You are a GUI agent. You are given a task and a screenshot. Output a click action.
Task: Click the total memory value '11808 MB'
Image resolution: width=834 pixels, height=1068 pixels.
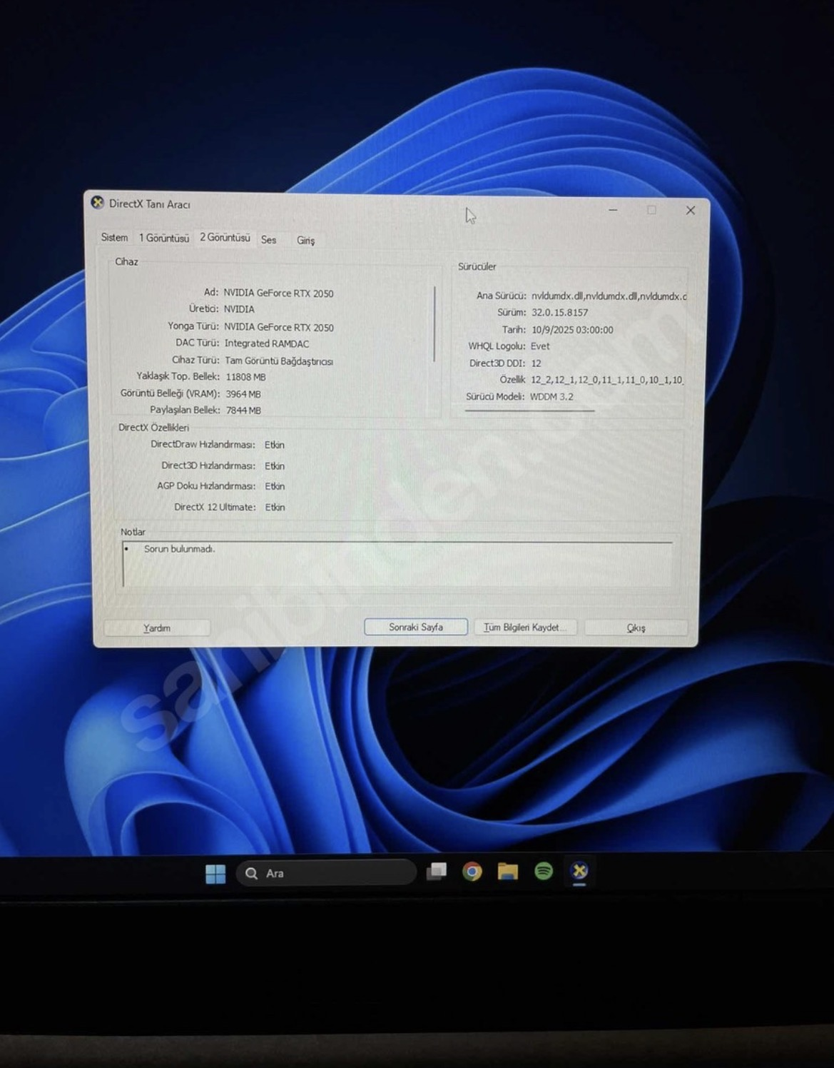pos(245,377)
